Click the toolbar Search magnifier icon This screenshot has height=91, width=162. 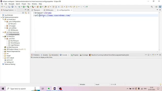pos(152,7)
